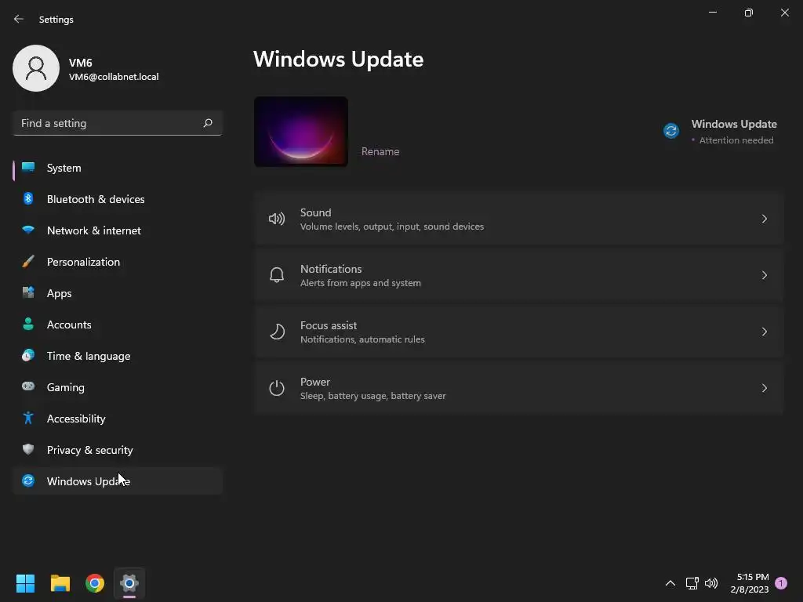
Task: Click the search magnifier icon
Action: (x=207, y=123)
